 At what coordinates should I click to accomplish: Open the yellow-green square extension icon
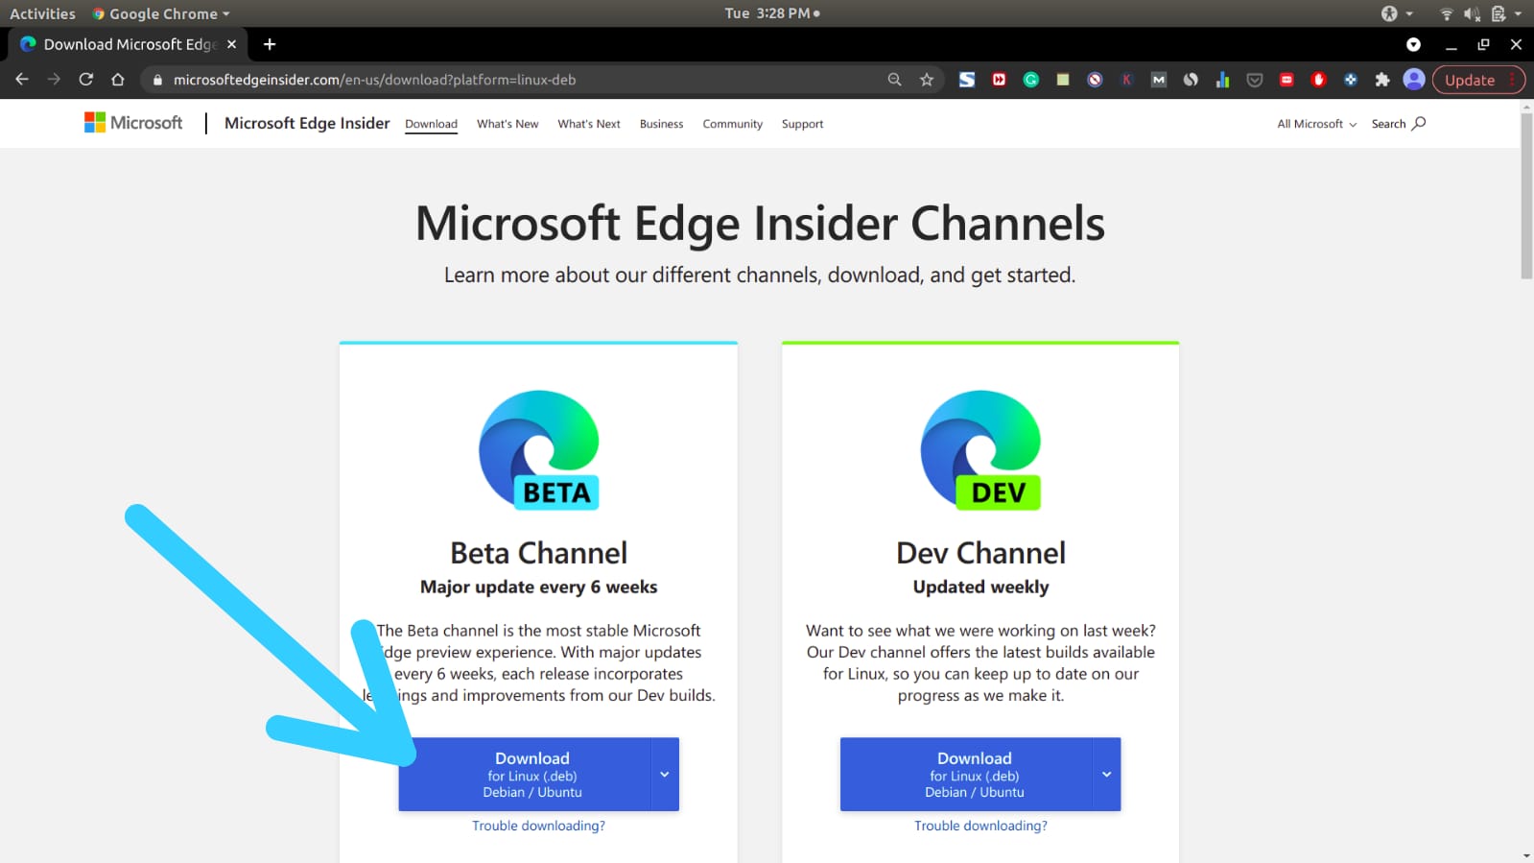[1063, 80]
